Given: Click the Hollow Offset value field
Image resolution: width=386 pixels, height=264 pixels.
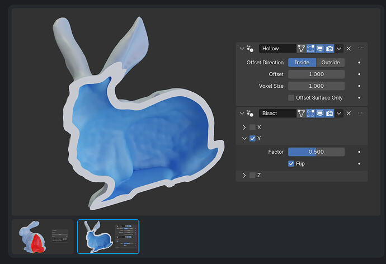Looking at the screenshot, I should point(316,74).
